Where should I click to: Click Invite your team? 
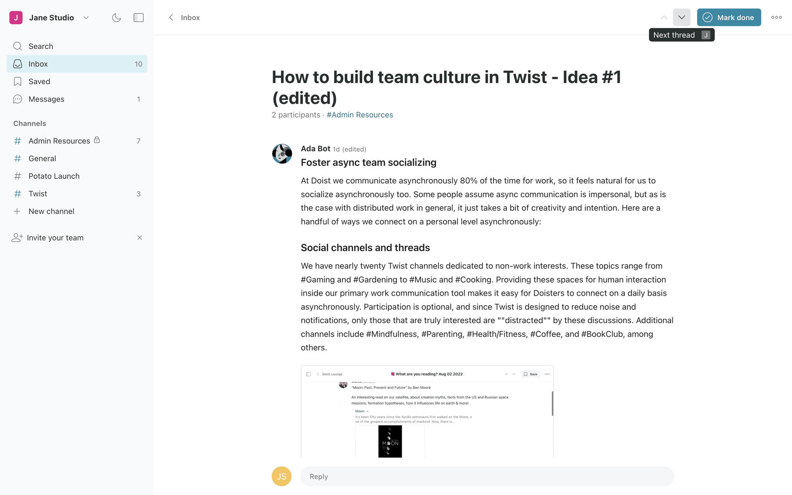click(55, 238)
